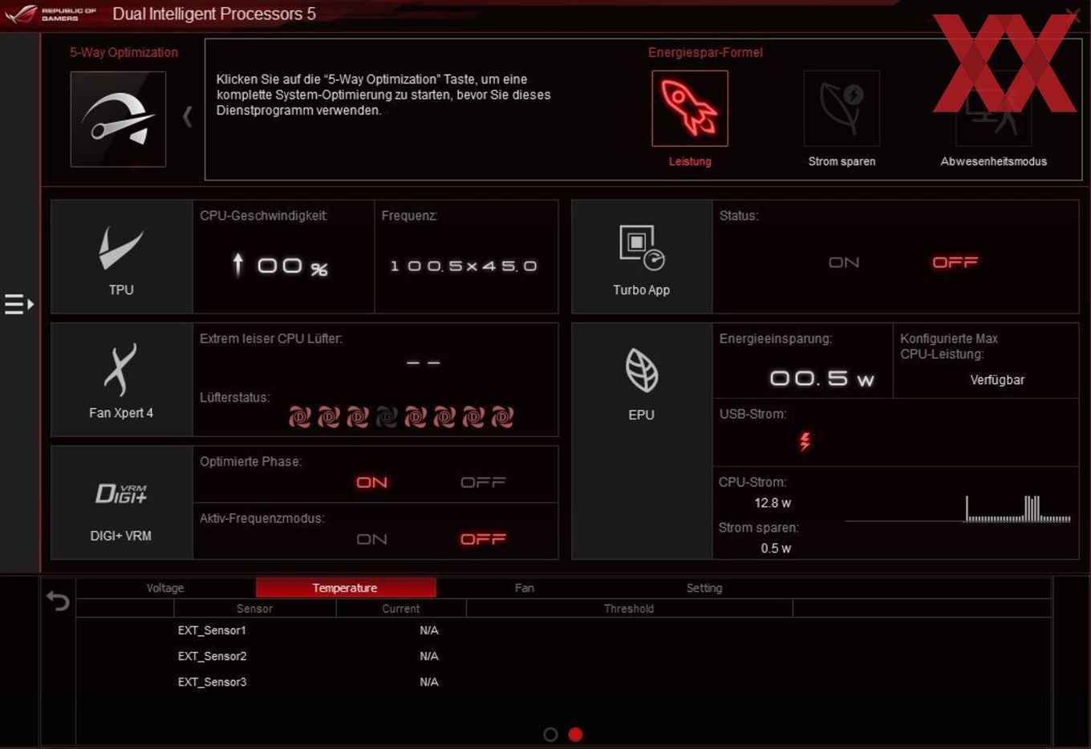The image size is (1091, 749).
Task: Click the second fan status icon
Action: pyautogui.click(x=329, y=417)
